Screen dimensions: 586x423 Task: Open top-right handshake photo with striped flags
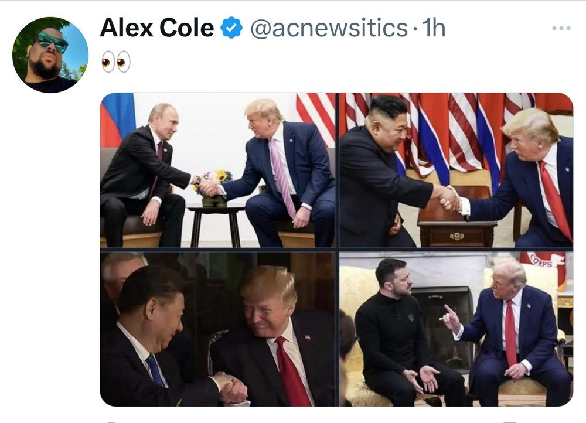coord(456,170)
